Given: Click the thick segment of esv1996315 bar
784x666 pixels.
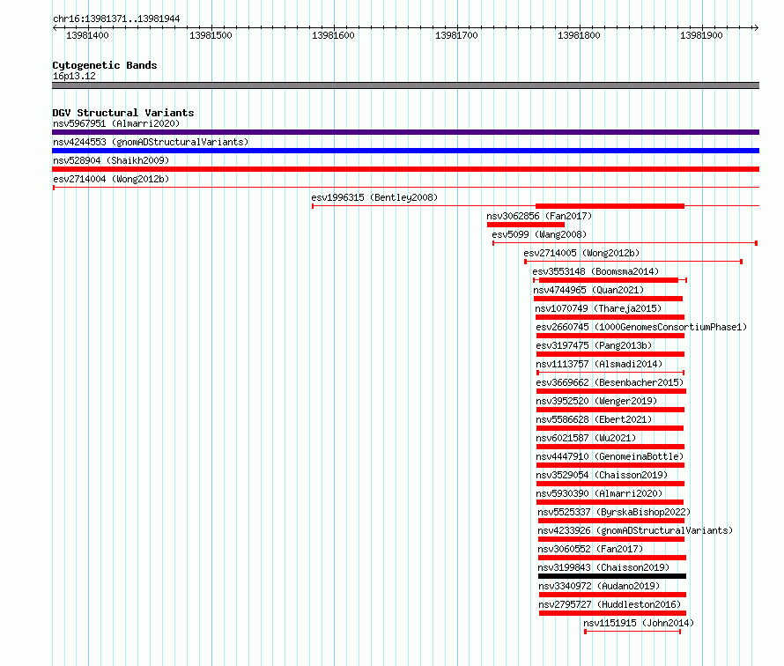Looking at the screenshot, I should [610, 206].
